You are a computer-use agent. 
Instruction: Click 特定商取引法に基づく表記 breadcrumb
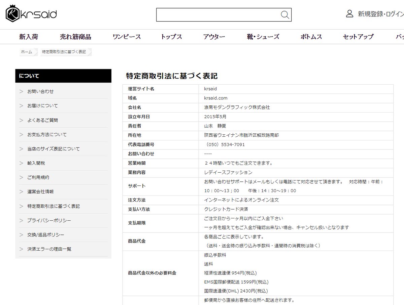[64, 52]
